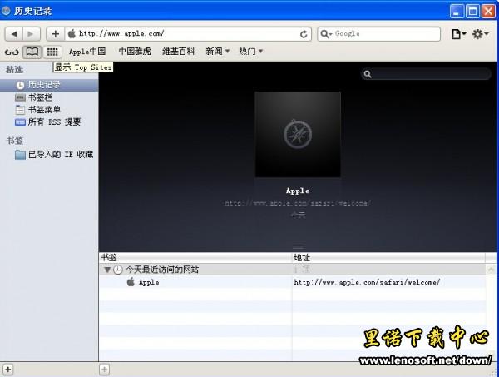Screen dimensions: 499x377
Task: Click the clock icon beside 今天最近访问的网站
Action: (118, 270)
